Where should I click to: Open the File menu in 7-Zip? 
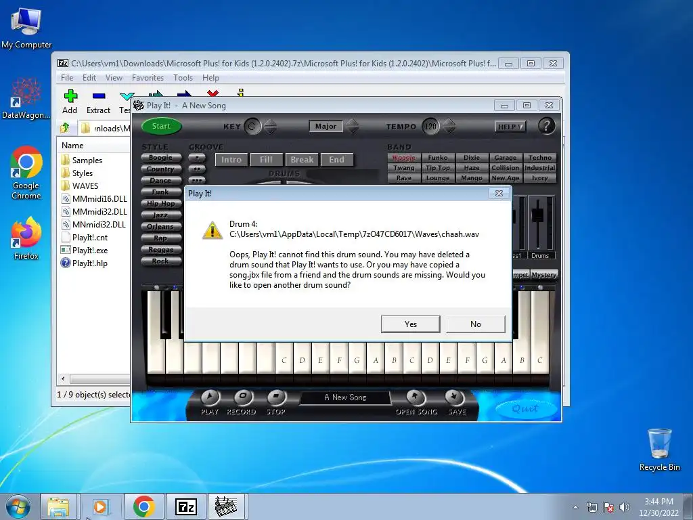[x=67, y=78]
